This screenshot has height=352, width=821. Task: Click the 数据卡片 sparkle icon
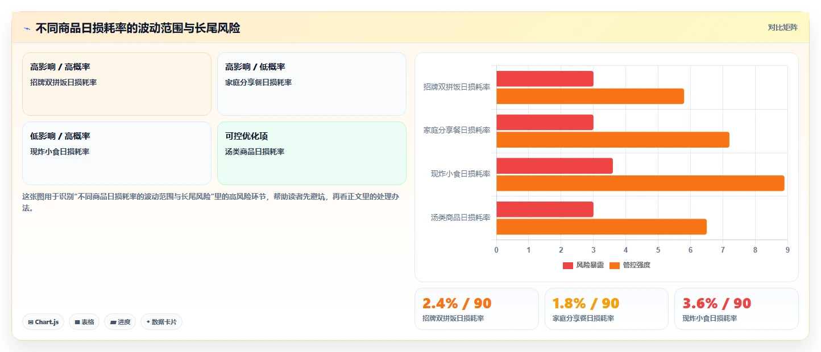point(148,322)
